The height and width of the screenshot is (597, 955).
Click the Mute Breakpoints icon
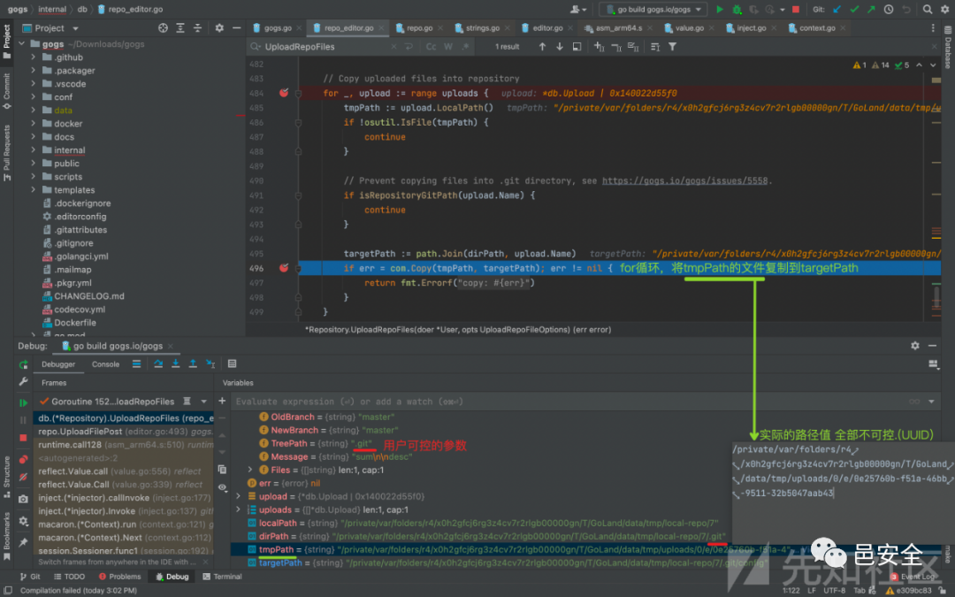point(23,477)
